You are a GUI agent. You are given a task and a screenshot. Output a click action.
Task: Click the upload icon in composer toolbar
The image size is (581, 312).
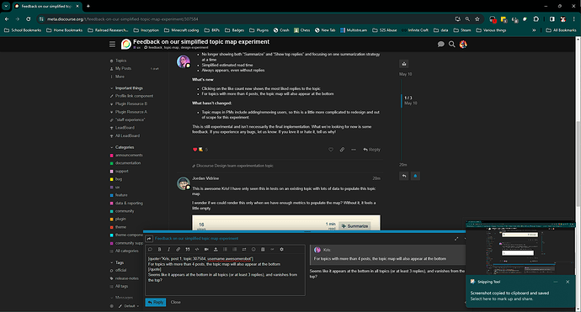coord(216,250)
